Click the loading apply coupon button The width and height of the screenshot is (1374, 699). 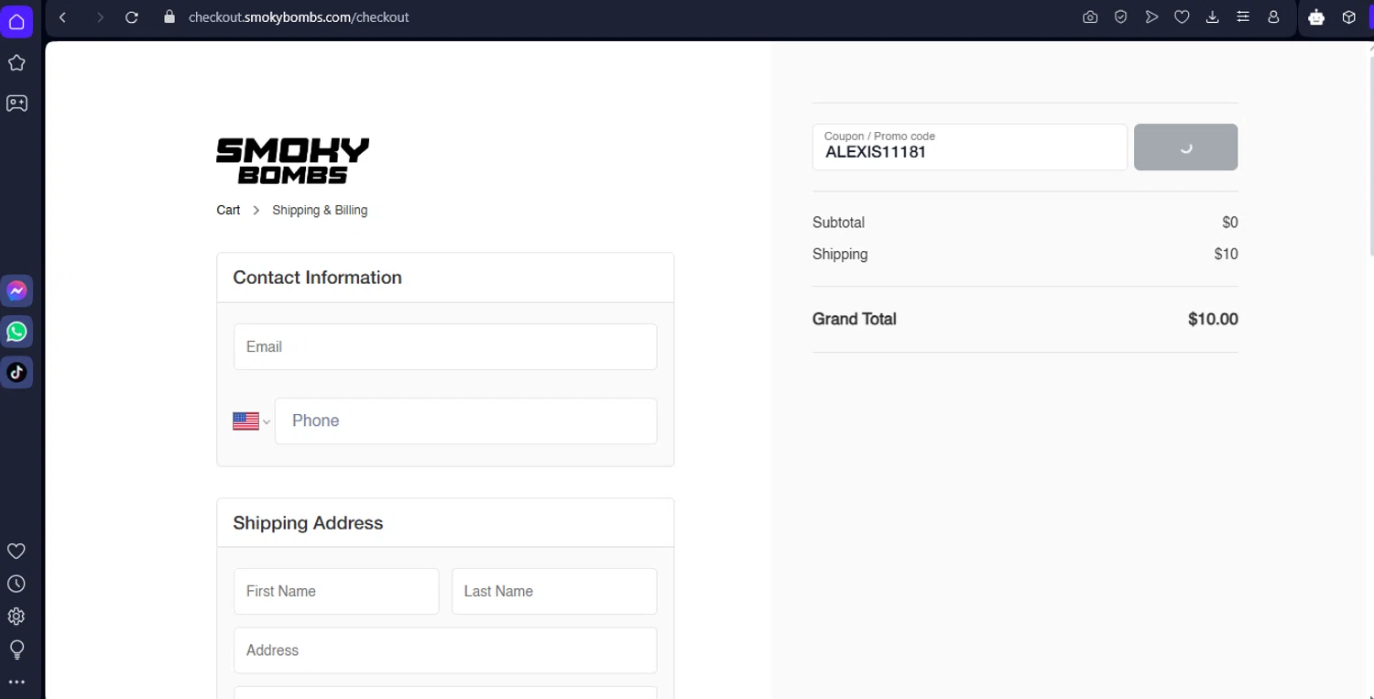pos(1185,147)
